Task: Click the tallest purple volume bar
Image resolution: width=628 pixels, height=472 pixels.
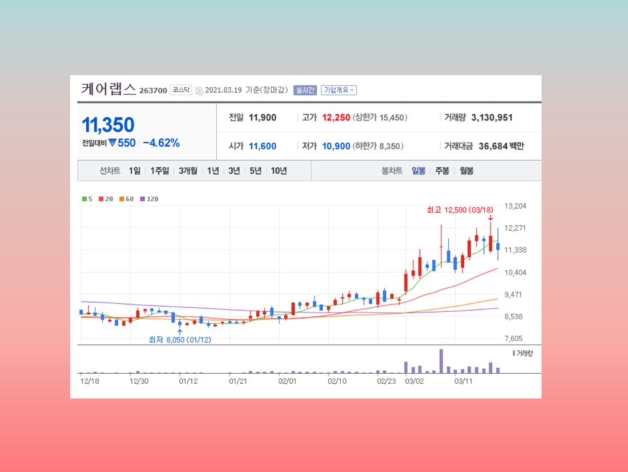Action: tap(441, 361)
